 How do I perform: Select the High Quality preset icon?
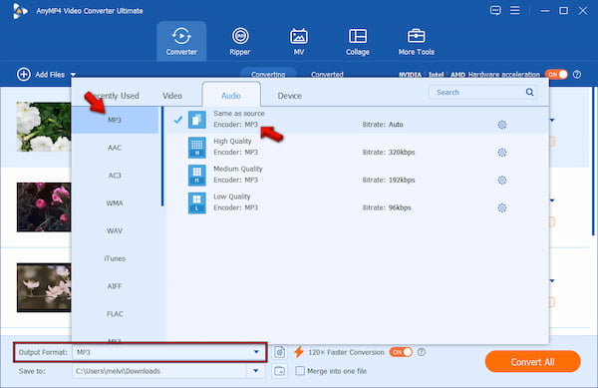(196, 148)
